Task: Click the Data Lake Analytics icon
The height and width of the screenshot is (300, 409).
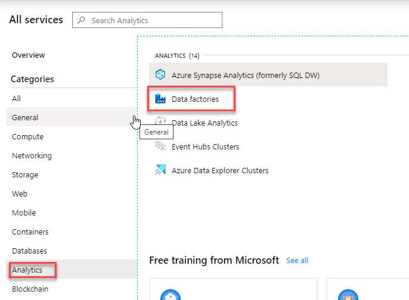Action: coord(160,121)
